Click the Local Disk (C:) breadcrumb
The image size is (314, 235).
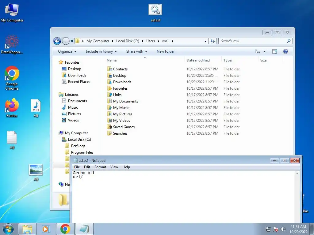pyautogui.click(x=128, y=41)
